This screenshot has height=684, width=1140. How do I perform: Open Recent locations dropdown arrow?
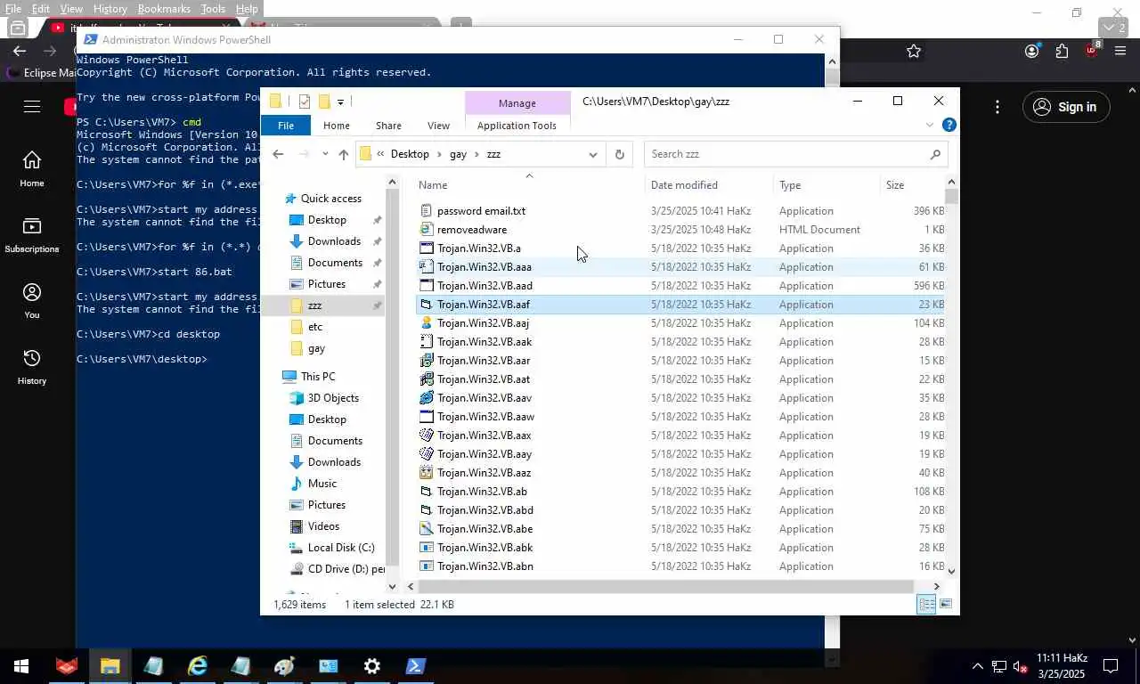tap(325, 154)
